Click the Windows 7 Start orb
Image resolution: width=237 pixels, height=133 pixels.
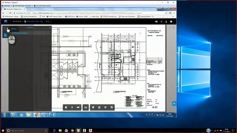tap(4, 115)
